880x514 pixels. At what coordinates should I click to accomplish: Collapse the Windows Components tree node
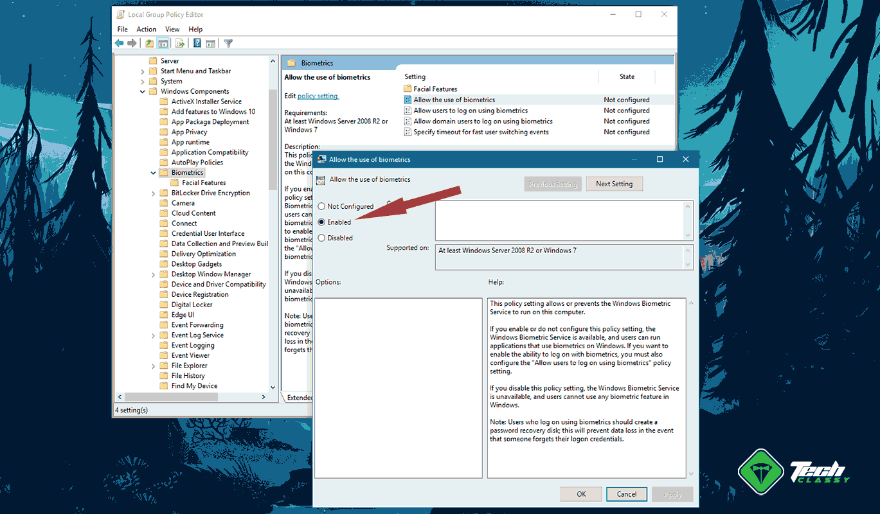point(142,91)
